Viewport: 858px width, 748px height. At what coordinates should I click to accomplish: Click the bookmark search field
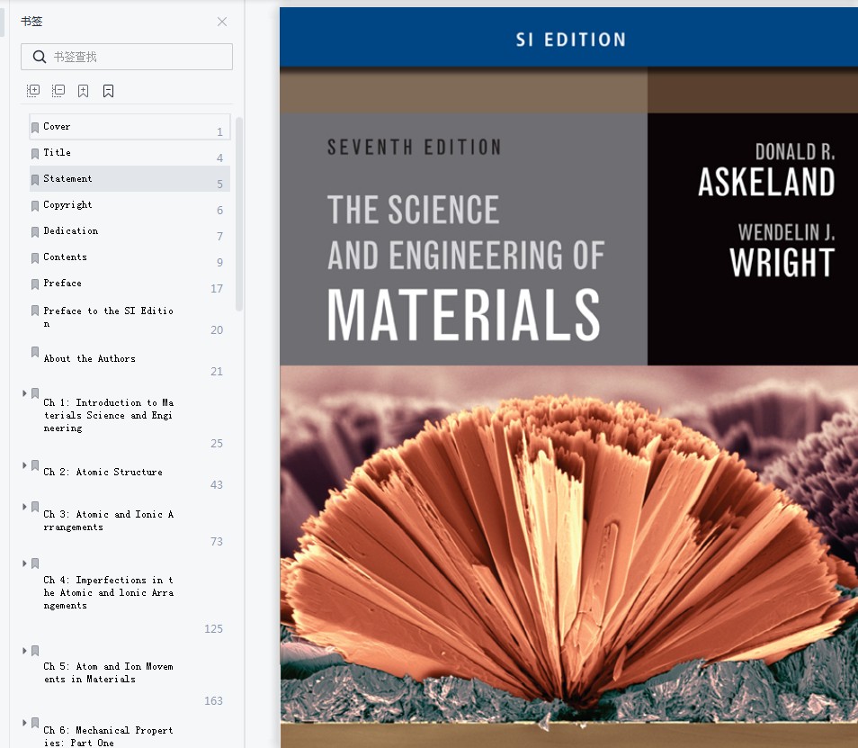pyautogui.click(x=127, y=57)
